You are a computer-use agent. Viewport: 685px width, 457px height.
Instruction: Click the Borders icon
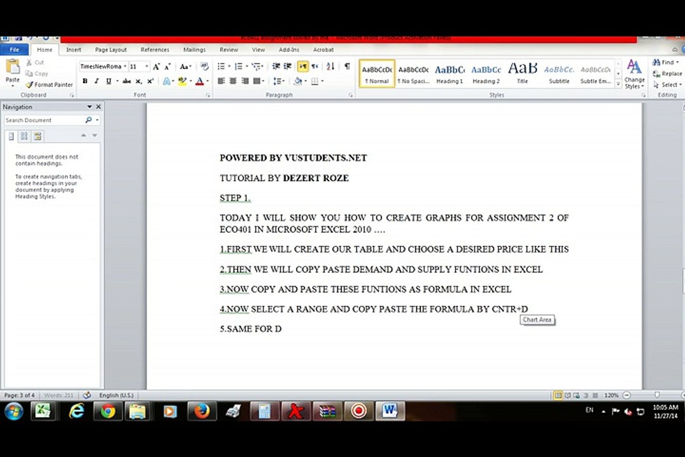pyautogui.click(x=315, y=81)
